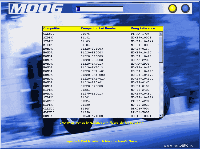200x149 pixels.
Task: Click Moog reference RE-DS-7009
Action: click(140, 112)
